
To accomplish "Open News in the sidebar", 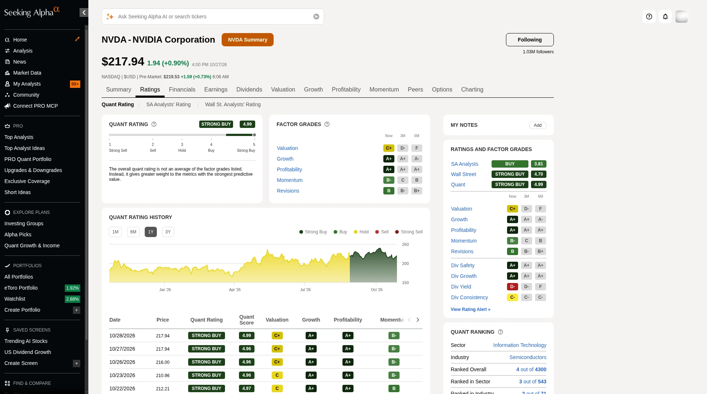I will coord(20,62).
